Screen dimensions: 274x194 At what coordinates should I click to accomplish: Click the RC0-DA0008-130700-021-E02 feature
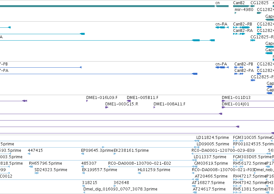pos(152,167)
